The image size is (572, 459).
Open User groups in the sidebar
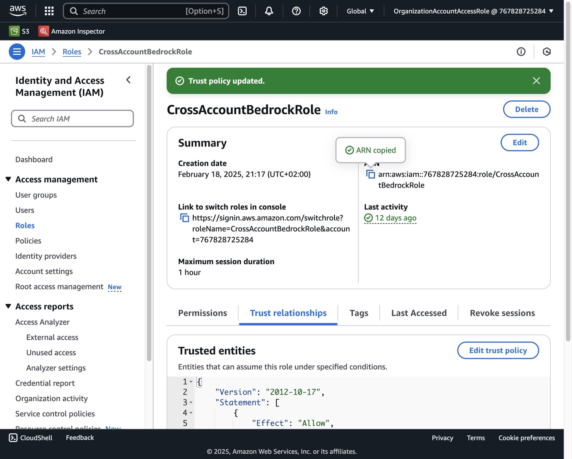[x=36, y=195]
